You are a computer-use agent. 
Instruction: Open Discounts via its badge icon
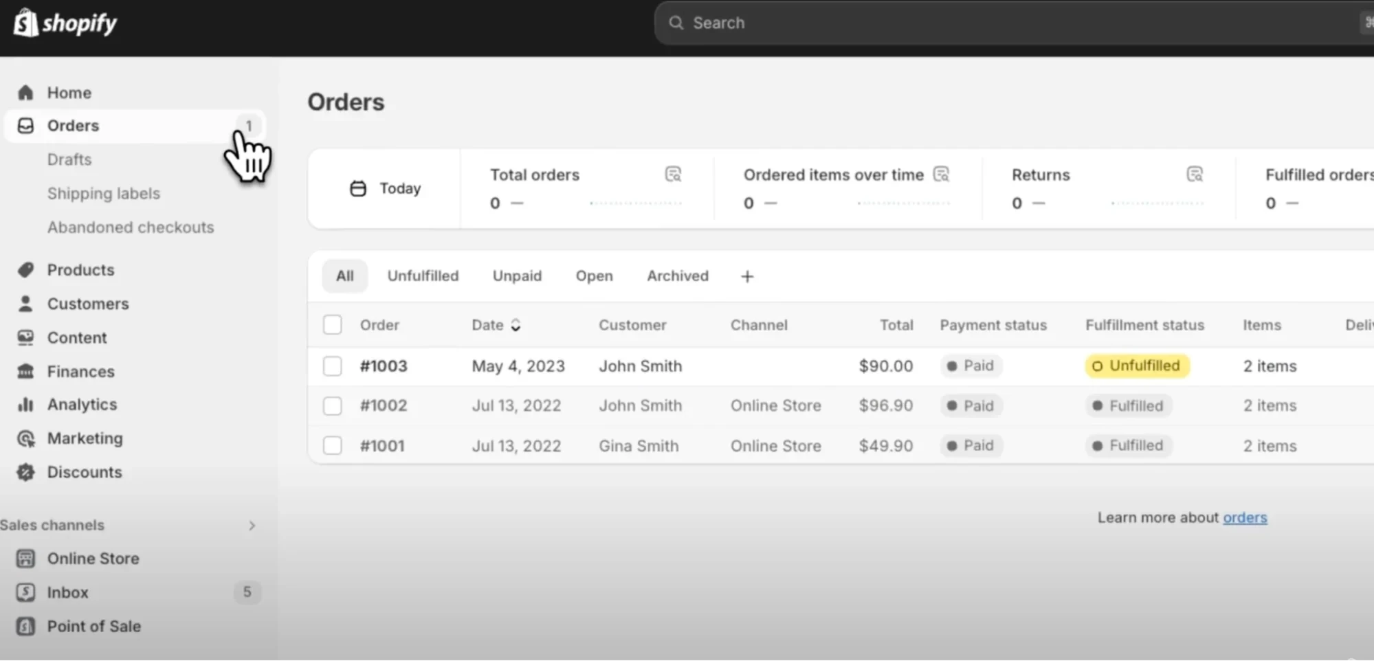point(25,472)
